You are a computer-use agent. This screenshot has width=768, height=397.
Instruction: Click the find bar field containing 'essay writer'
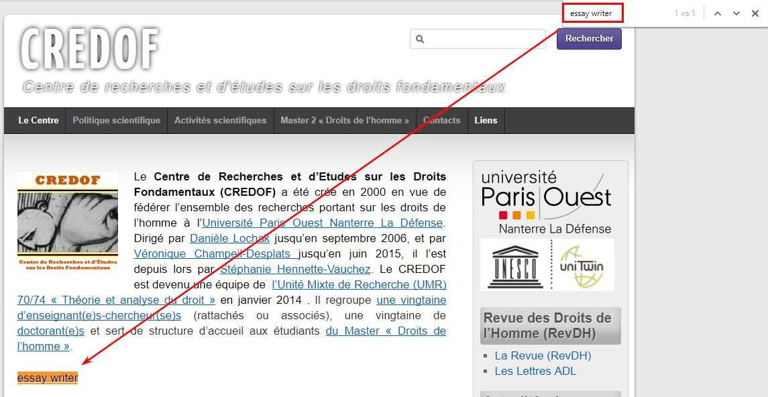point(593,13)
